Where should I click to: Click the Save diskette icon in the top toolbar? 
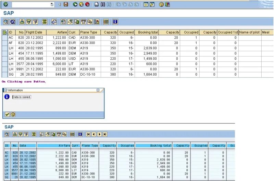[x=66, y=4]
